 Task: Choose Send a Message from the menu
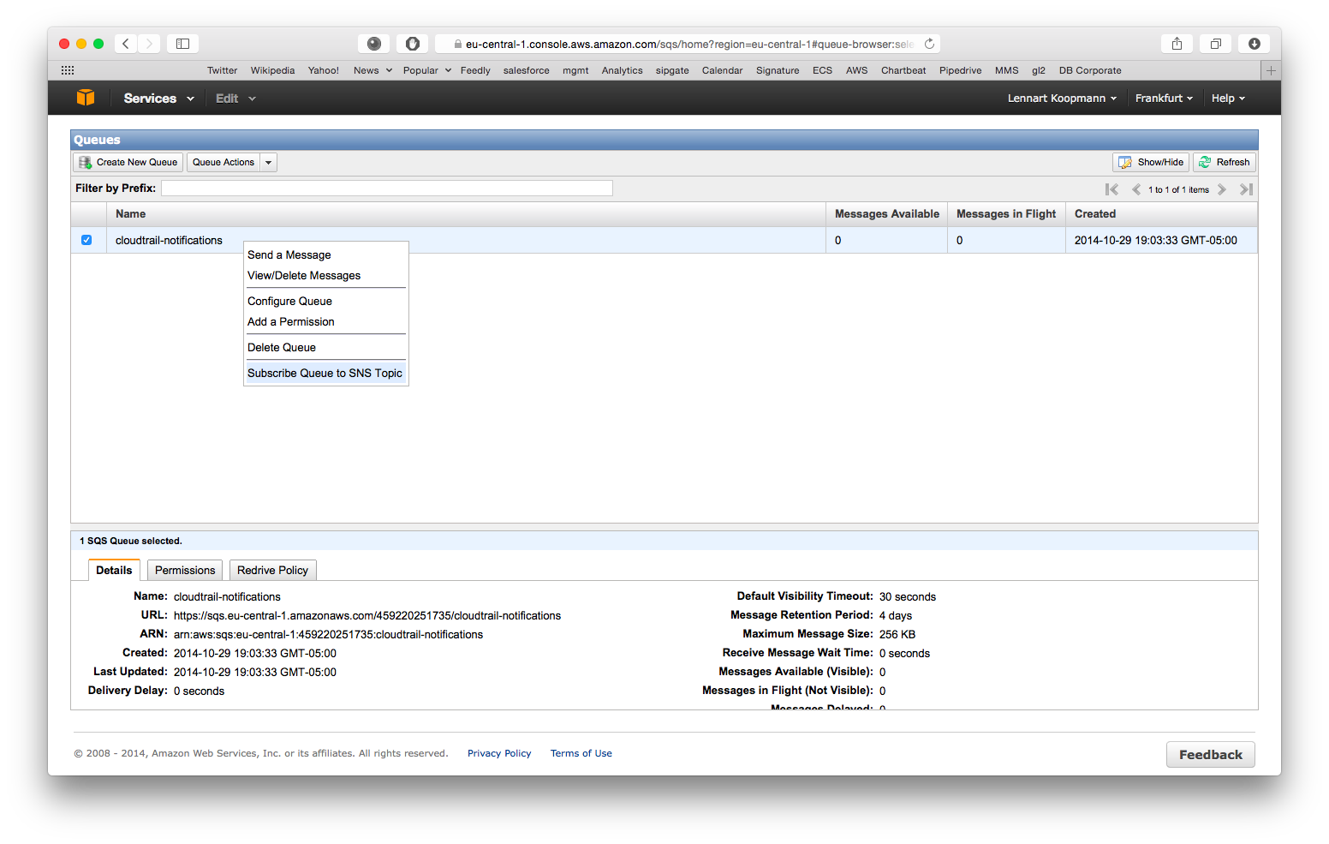click(325, 255)
